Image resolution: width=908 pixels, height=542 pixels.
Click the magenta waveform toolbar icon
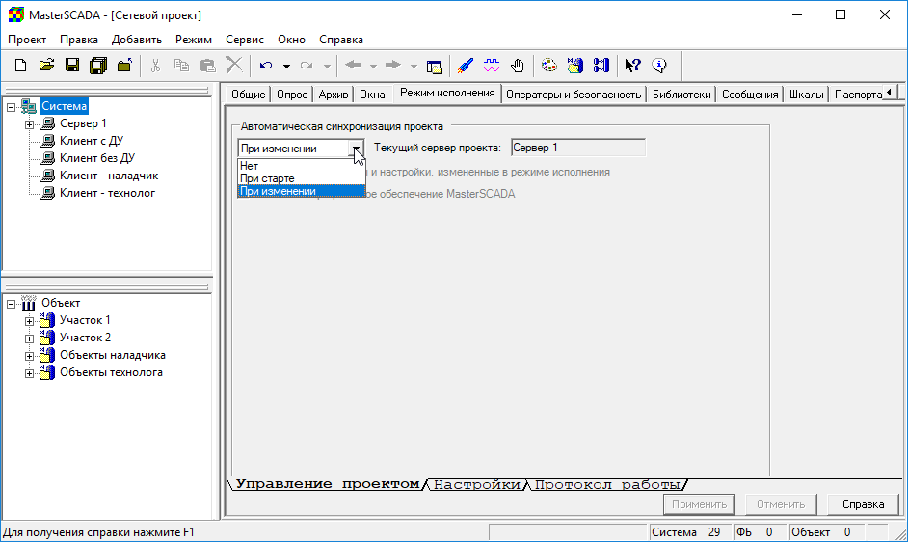click(491, 66)
